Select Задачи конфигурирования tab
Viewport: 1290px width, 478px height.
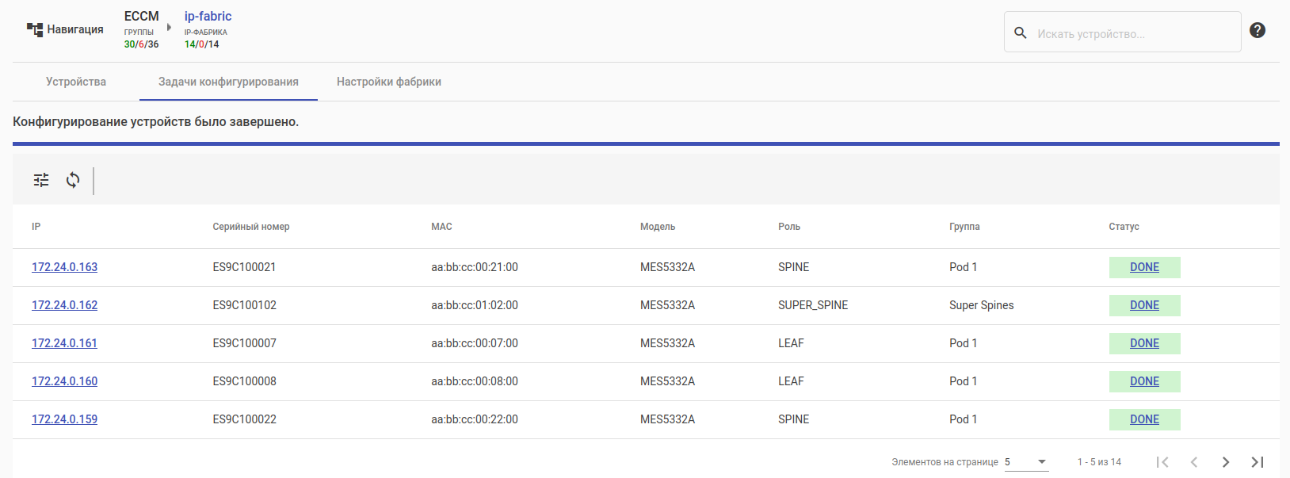click(x=228, y=82)
